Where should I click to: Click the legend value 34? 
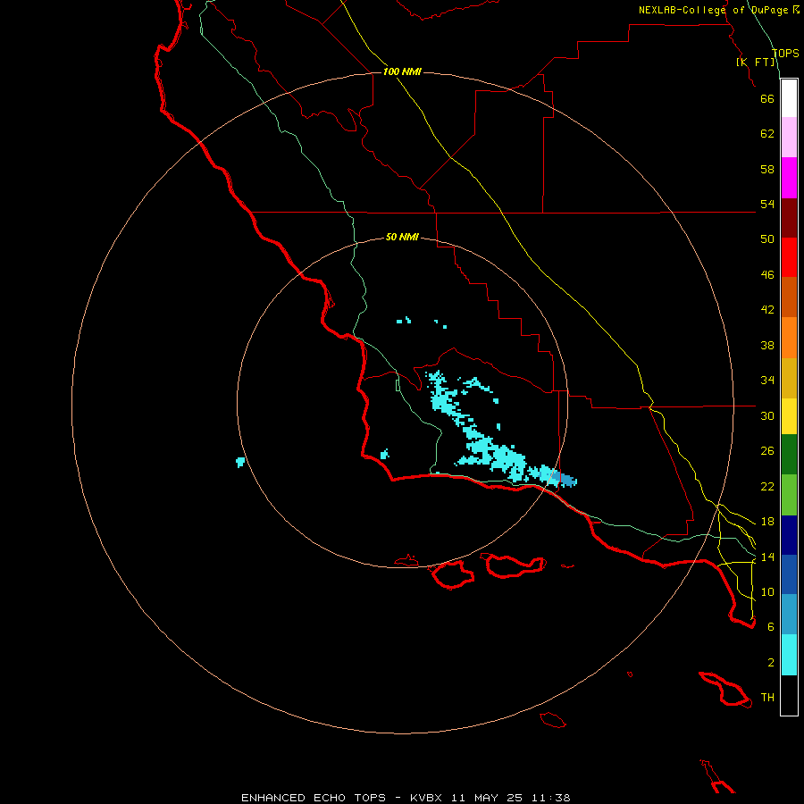(767, 381)
